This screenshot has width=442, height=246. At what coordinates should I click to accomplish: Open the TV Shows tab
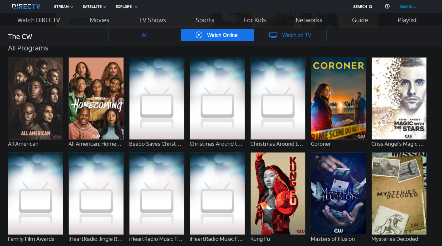coord(152,20)
